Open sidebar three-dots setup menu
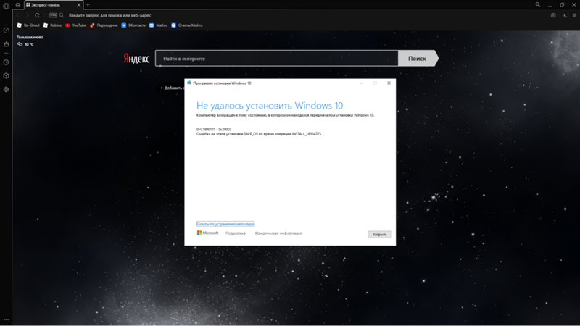This screenshot has width=580, height=326. click(6, 319)
